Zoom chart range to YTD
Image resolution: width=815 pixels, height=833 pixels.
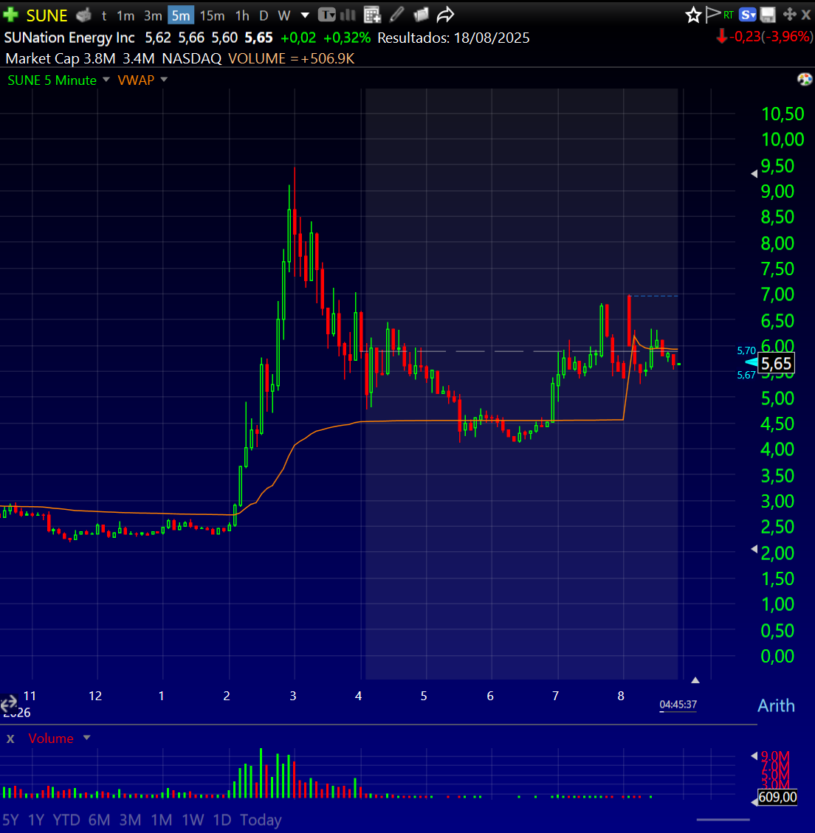pos(66,820)
